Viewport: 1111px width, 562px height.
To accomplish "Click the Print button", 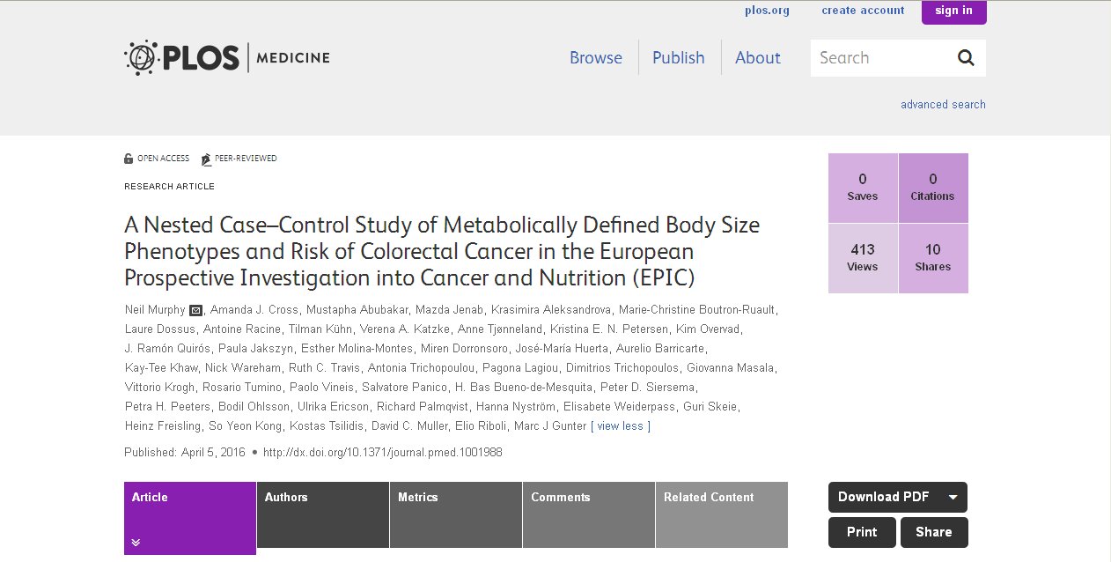I will point(862,532).
